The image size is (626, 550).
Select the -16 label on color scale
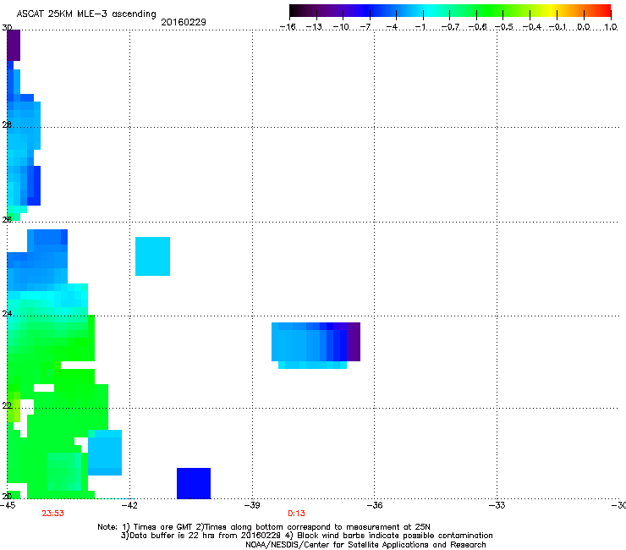coord(288,27)
